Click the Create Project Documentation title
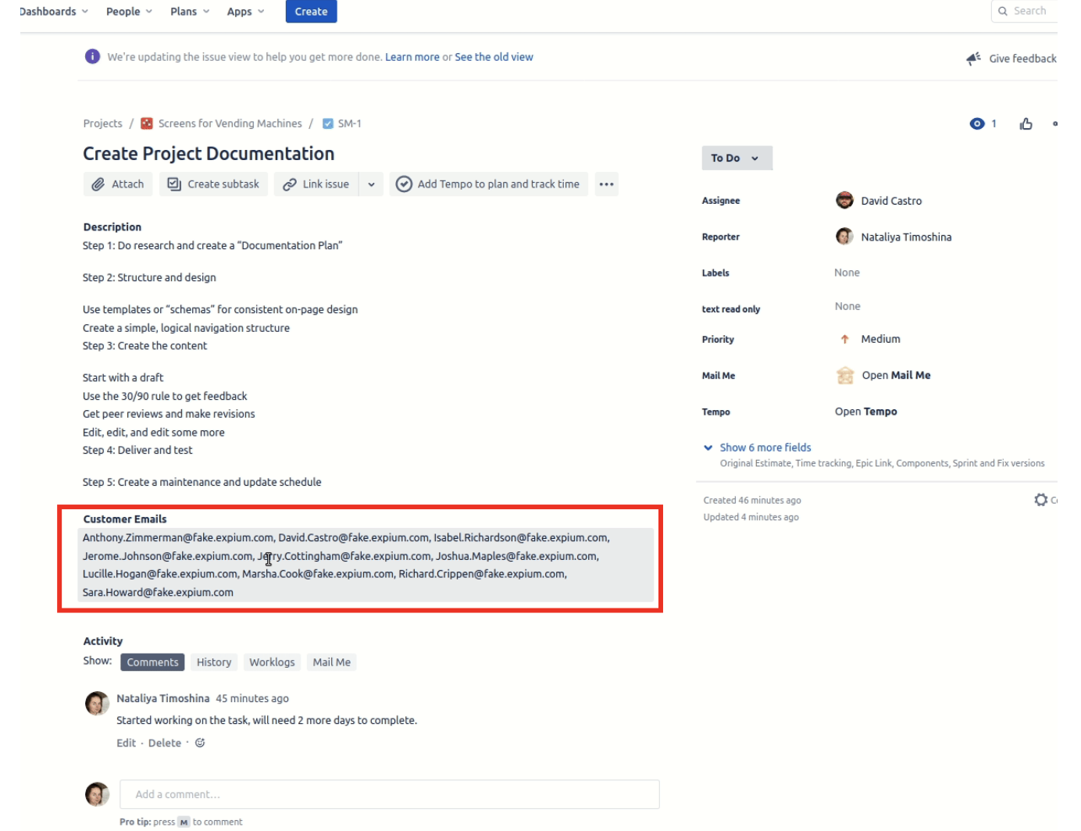This screenshot has height=831, width=1081. 209,154
